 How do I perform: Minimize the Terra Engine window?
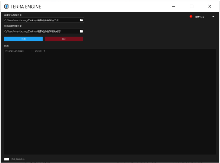click(x=174, y=6)
